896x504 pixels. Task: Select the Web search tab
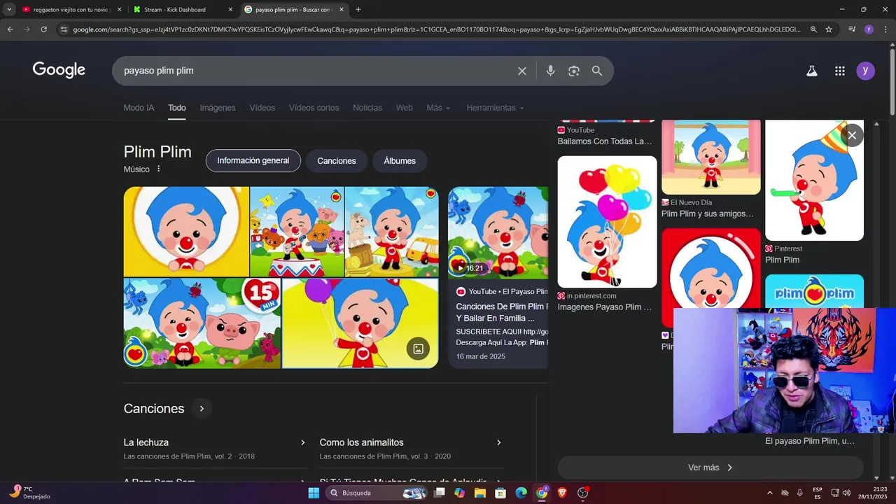405,108
